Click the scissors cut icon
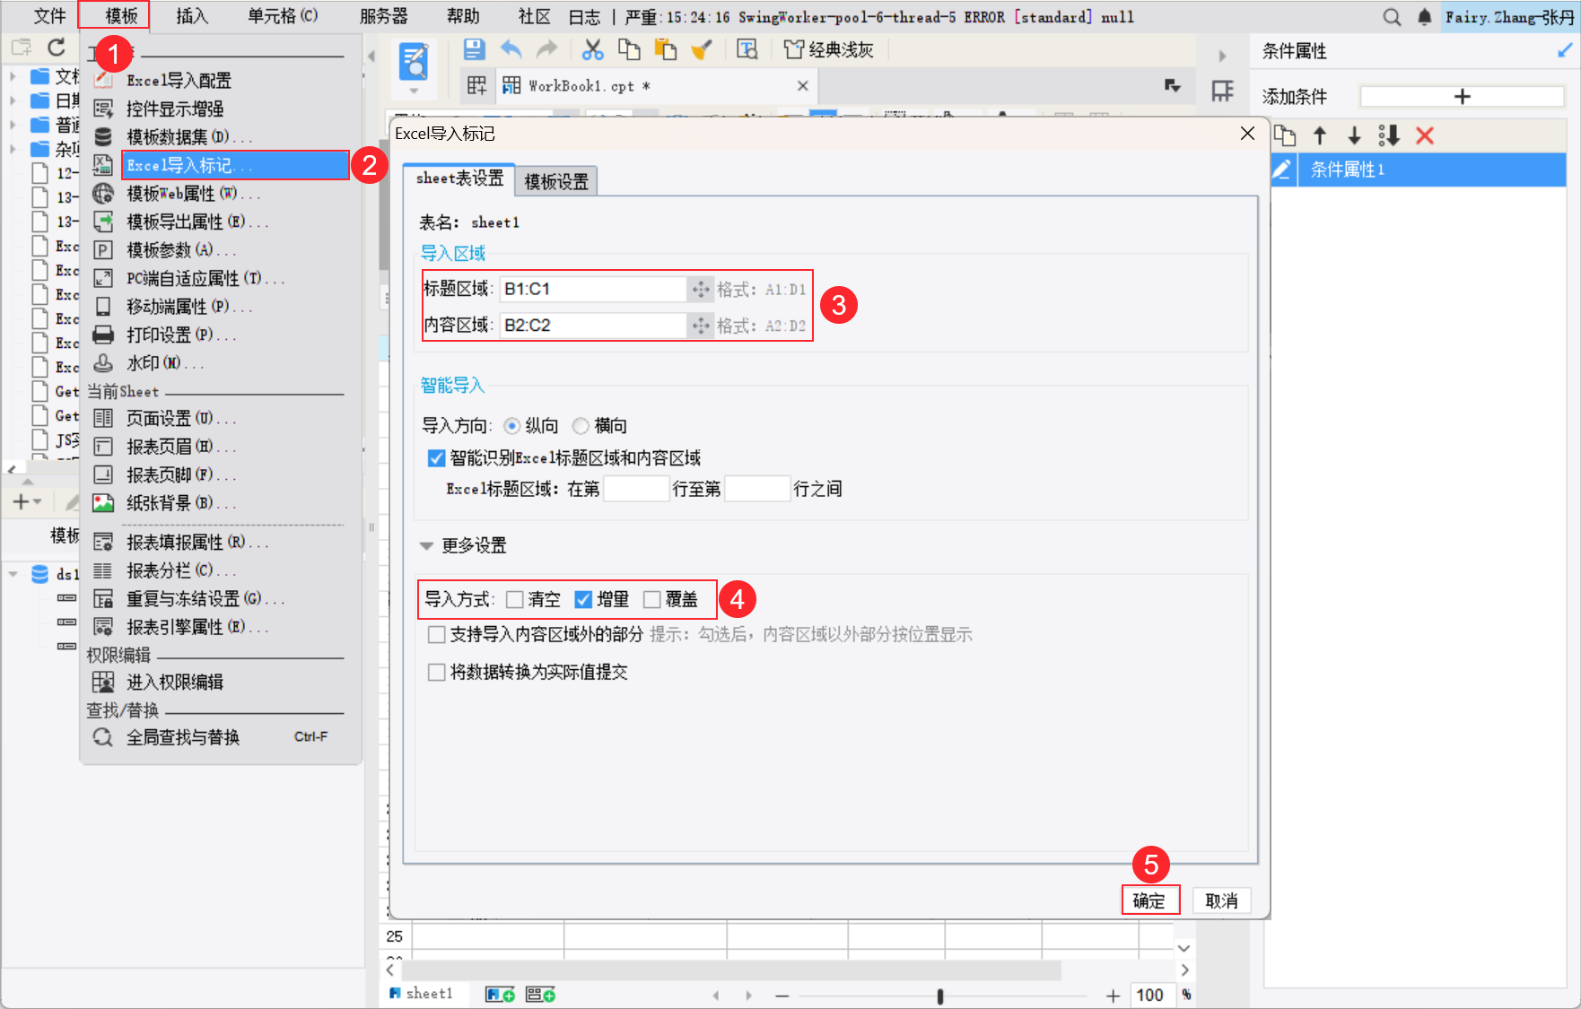 coord(592,49)
